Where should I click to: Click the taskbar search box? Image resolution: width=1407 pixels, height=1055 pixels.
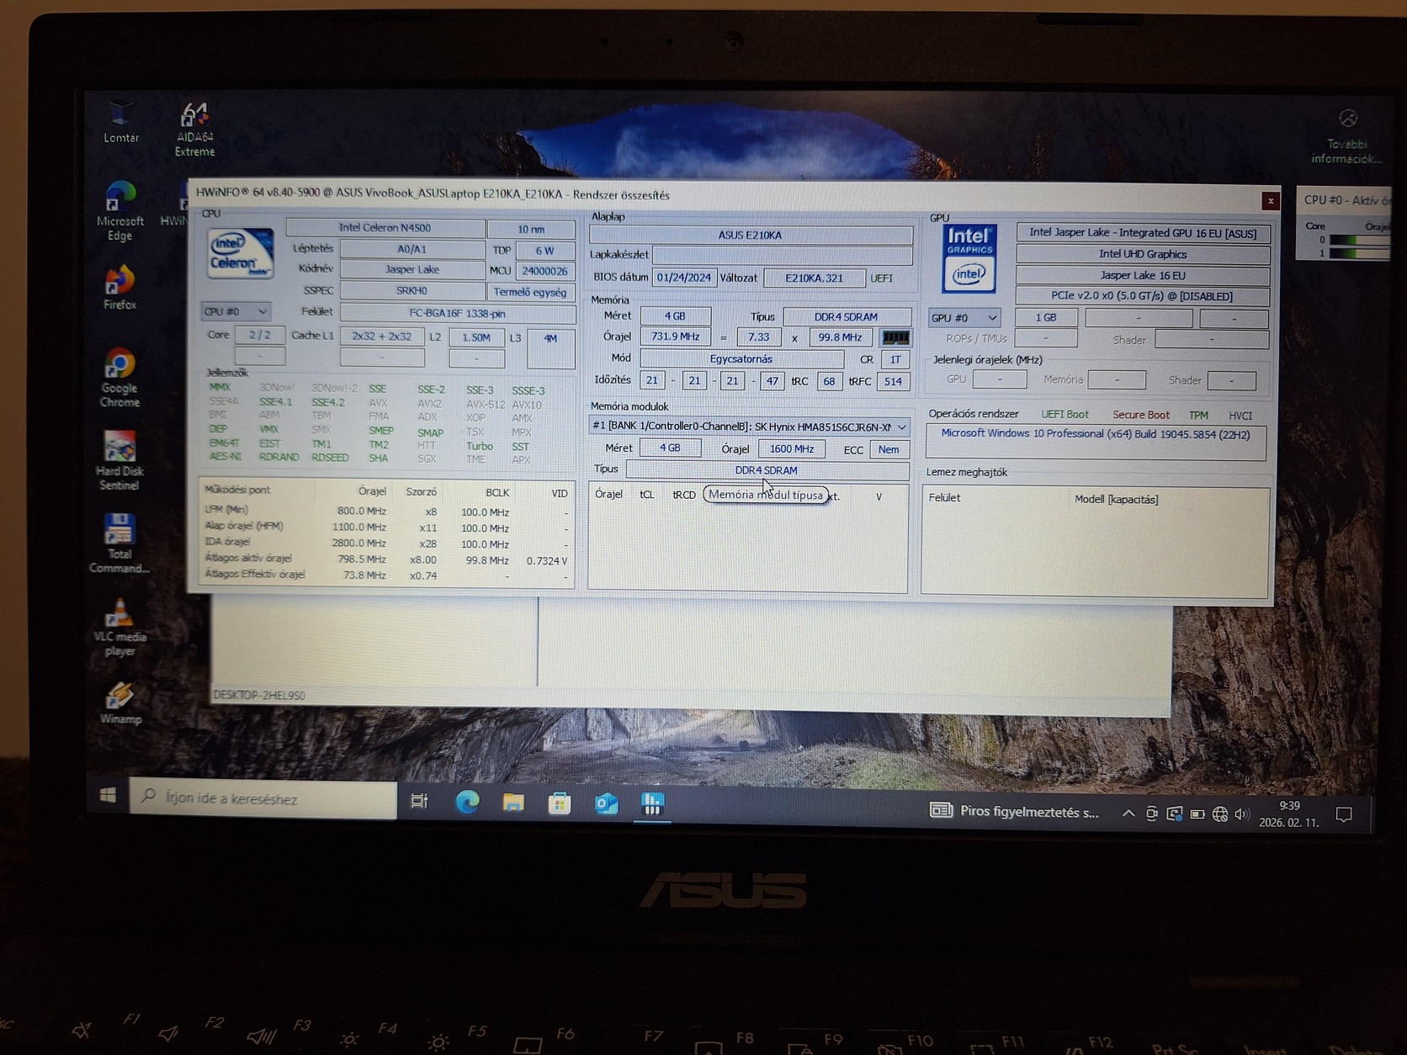(x=263, y=798)
